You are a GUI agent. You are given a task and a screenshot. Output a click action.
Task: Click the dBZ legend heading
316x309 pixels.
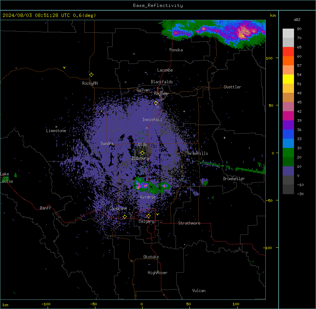[x=297, y=19]
